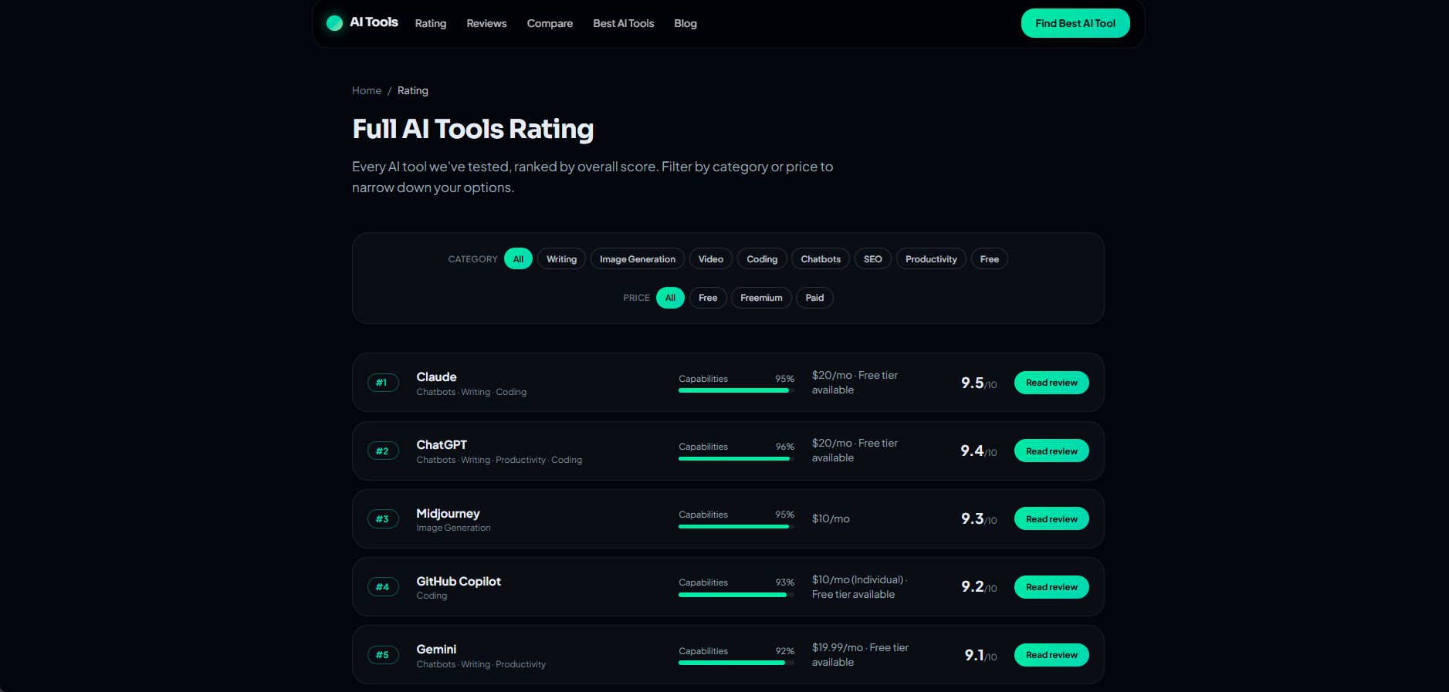Go to Reviews in the navigation bar

[x=486, y=24]
